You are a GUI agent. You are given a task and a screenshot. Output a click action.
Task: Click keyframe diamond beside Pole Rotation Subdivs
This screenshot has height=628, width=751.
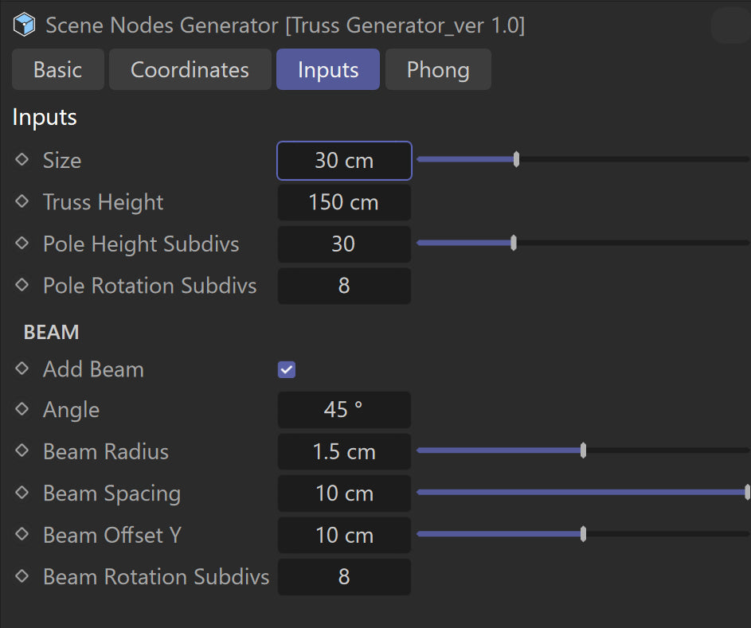(x=22, y=286)
